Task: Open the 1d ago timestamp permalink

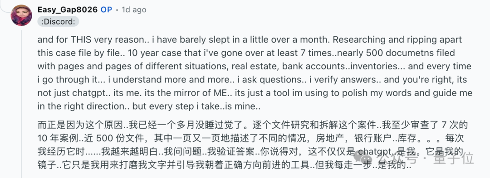Action: coord(134,10)
